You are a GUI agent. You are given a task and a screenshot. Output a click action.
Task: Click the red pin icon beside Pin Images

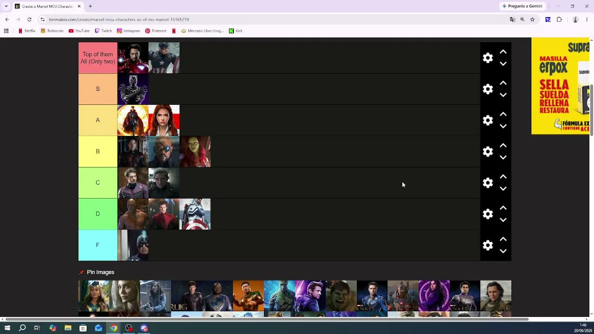point(82,272)
